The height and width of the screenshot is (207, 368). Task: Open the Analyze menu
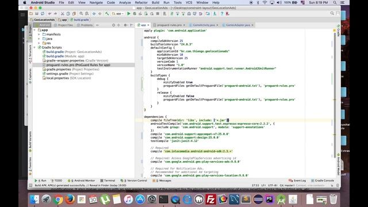[125, 2]
